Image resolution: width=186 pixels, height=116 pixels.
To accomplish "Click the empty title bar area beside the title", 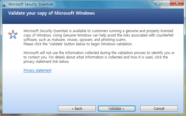I will [x=103, y=4].
